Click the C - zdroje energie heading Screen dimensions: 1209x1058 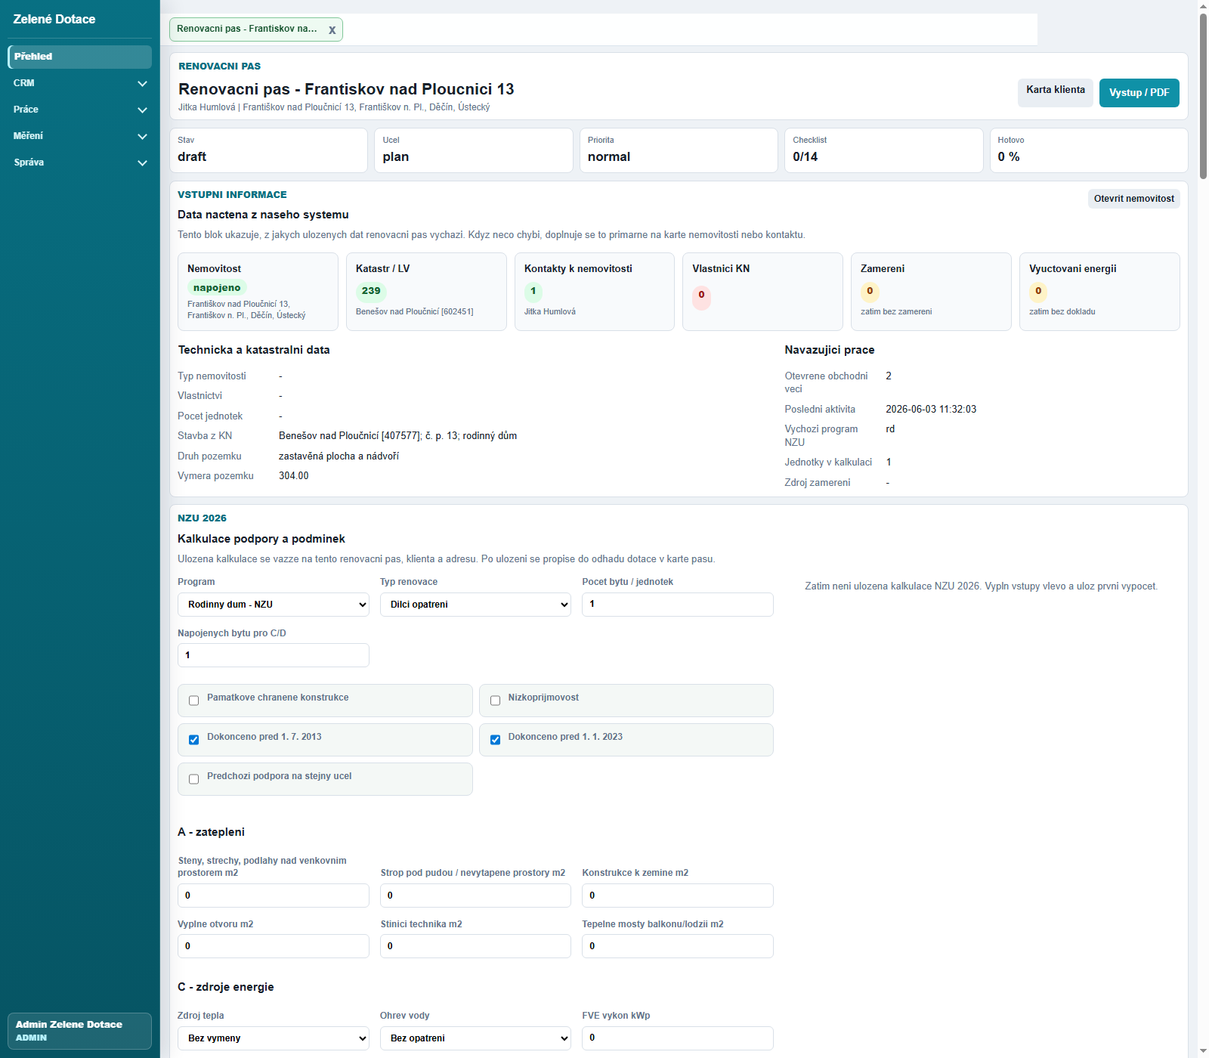pos(226,987)
